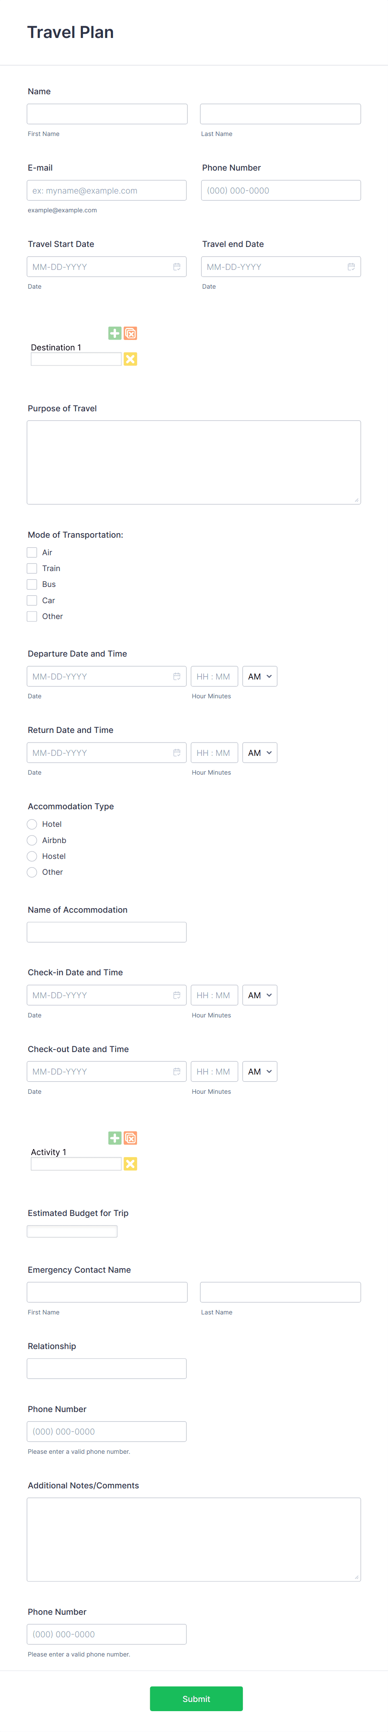388x1732 pixels.
Task: Click the yellow X to remove Destination 1 field
Action: point(131,359)
